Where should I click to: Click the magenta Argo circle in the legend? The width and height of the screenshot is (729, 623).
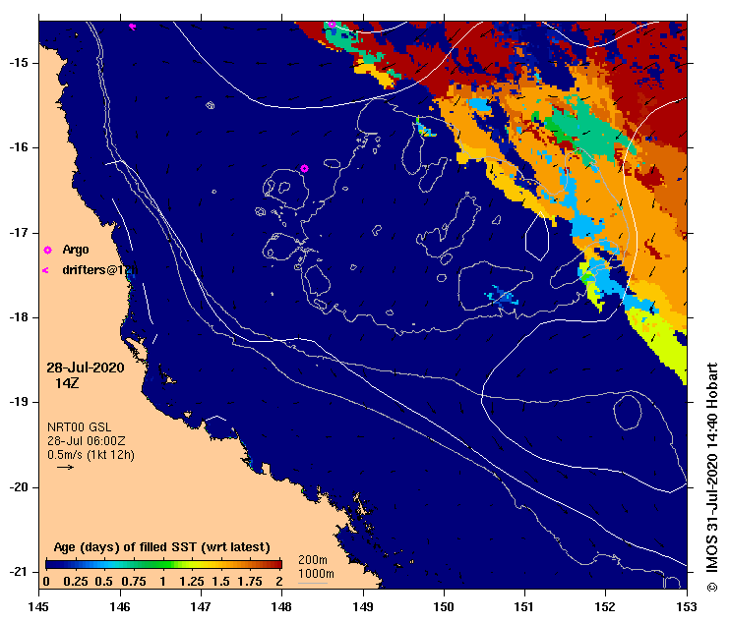coord(47,251)
